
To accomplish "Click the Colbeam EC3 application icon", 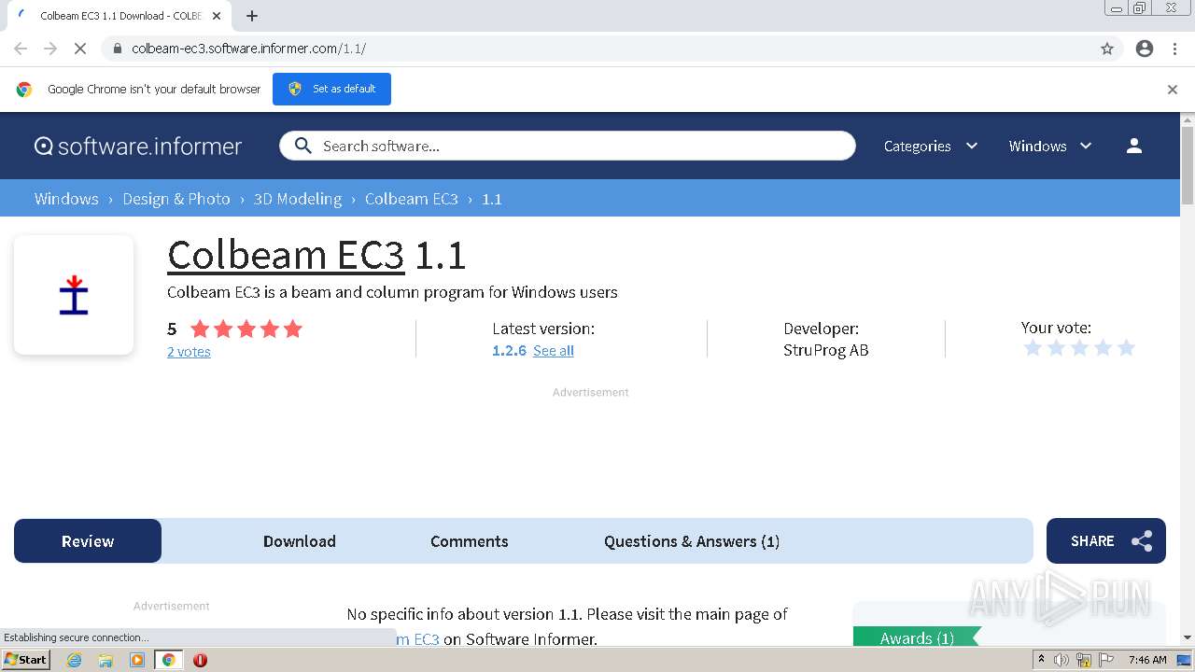I will [74, 295].
